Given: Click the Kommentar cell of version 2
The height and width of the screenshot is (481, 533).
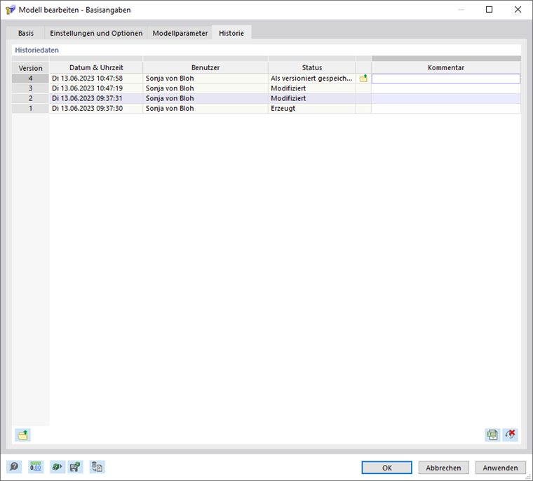Looking at the screenshot, I should [446, 99].
